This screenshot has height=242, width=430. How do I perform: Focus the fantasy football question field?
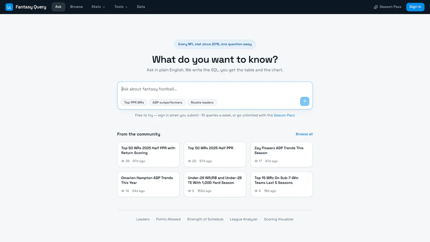(215, 89)
